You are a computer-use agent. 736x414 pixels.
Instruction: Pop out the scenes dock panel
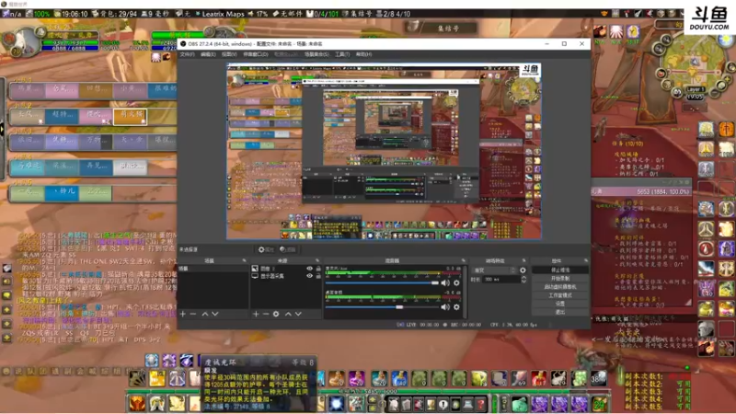[244, 260]
